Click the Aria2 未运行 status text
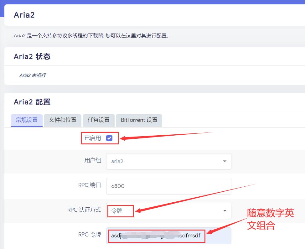Viewport: 305px width, 249px height. pos(33,75)
